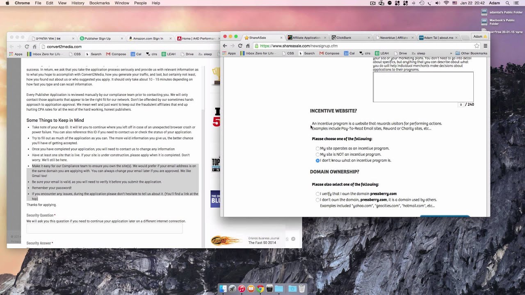
Task: Switch to Home A4D Performance tab
Action: (198, 39)
